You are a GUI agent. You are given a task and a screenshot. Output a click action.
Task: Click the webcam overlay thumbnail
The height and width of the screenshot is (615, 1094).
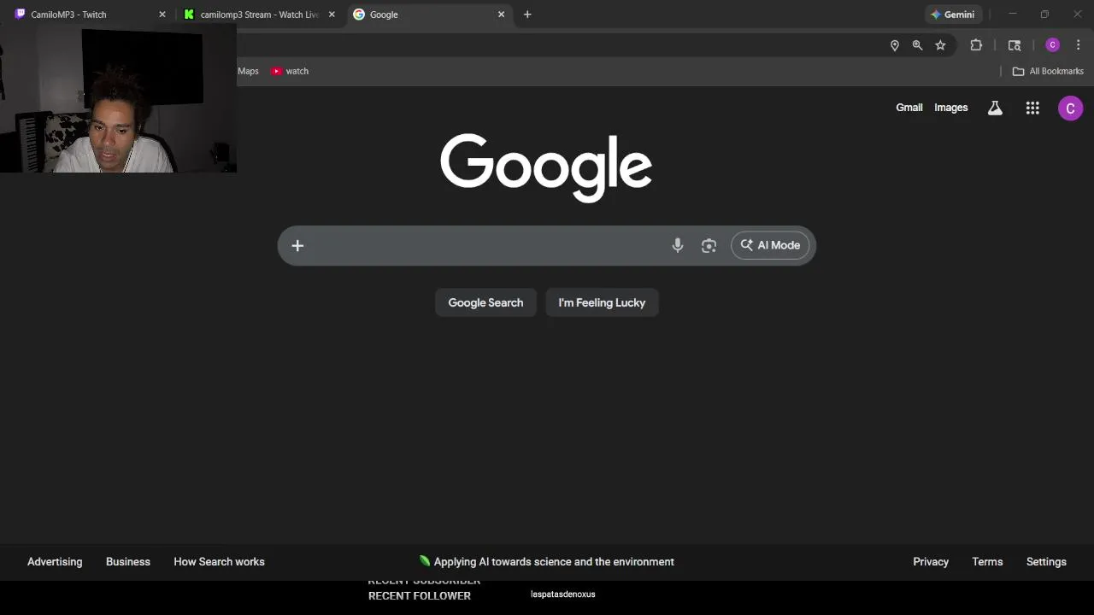coord(118,98)
